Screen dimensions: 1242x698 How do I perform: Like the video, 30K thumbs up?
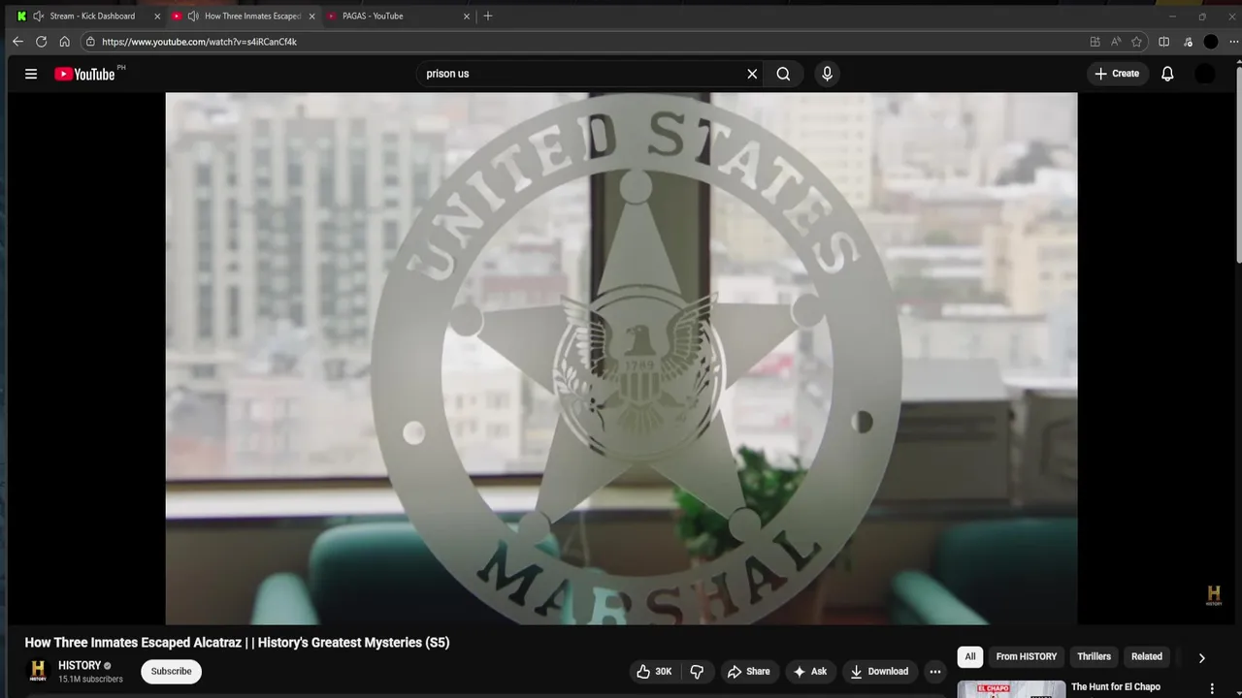click(654, 671)
